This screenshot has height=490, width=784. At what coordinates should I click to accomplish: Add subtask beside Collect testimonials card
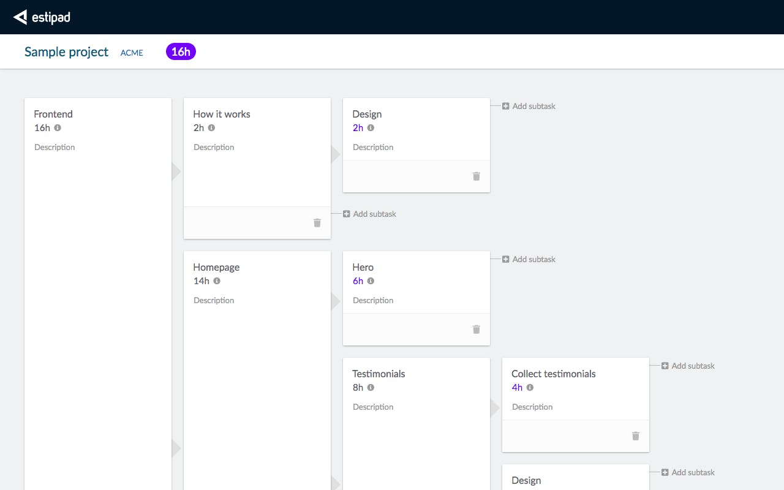tap(688, 366)
